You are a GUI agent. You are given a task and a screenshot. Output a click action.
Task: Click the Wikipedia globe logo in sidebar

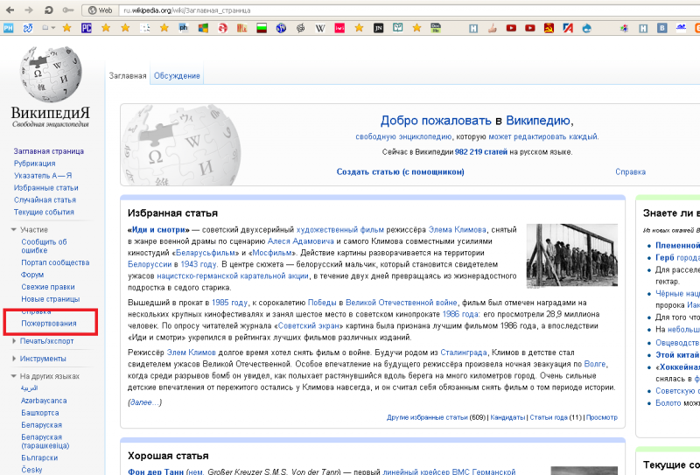(50, 73)
